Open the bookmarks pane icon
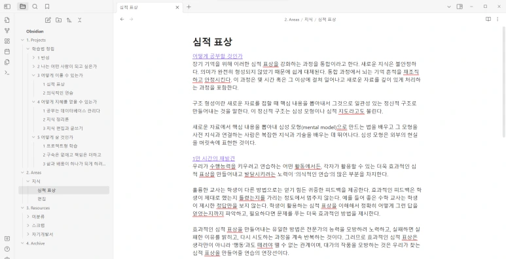The width and height of the screenshot is (506, 259). (x=47, y=7)
